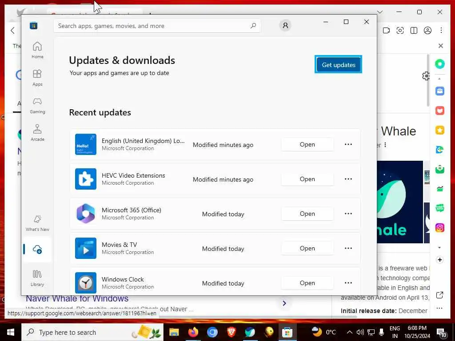Click the volume speaker icon in tray
Viewport: 455px width, 341px height.
click(x=360, y=332)
